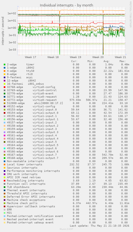133x232 pixels.
Task: Click the Week 17 axis label
Action: (31, 57)
